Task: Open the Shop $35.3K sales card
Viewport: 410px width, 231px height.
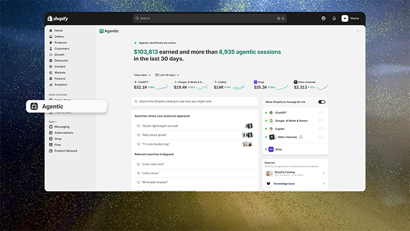Action: [x=270, y=85]
